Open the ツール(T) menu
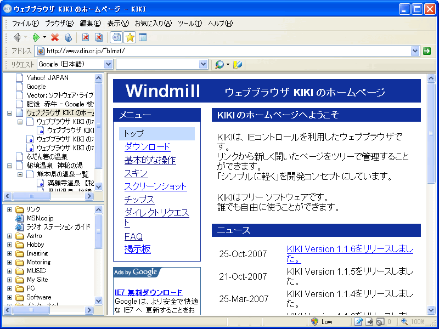439x329 pixels. pyautogui.click(x=190, y=24)
